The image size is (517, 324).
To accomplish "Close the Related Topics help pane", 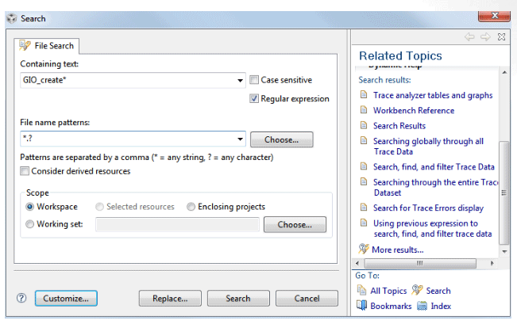I will tap(501, 36).
